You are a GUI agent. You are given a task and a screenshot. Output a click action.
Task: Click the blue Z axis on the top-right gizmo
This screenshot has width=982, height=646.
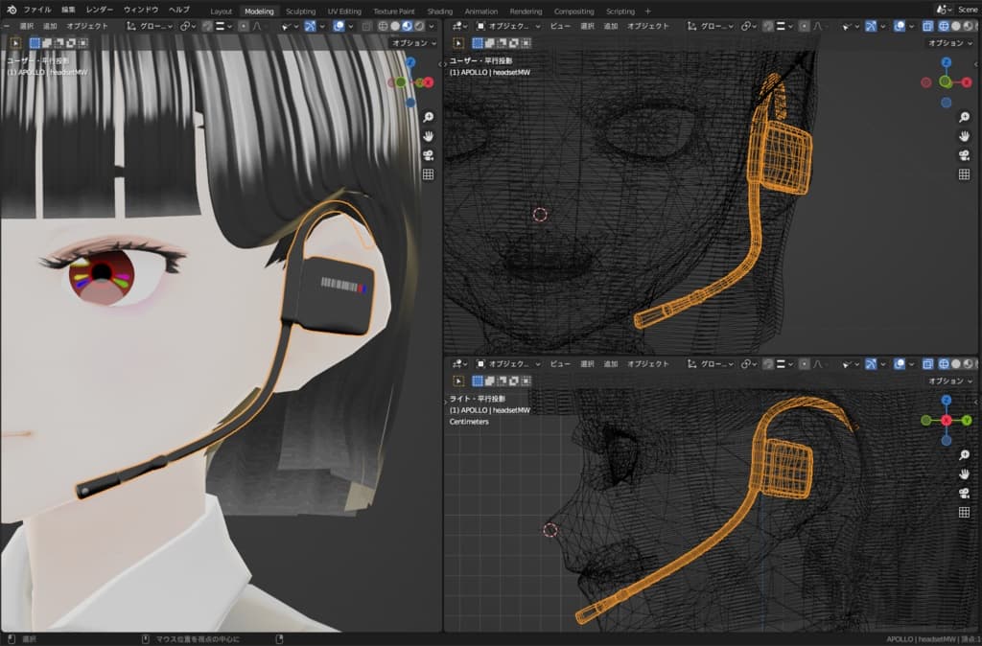946,61
